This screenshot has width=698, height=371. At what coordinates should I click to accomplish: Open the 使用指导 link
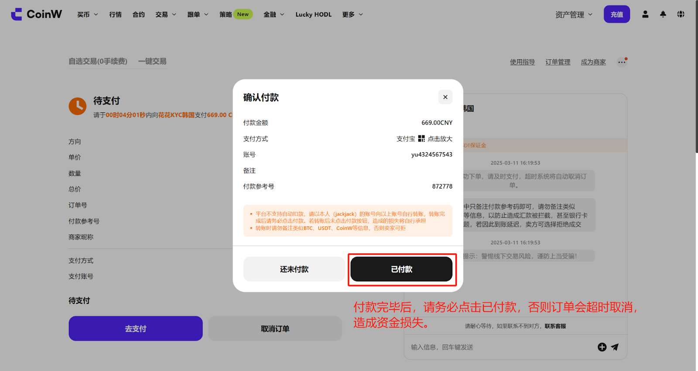523,62
